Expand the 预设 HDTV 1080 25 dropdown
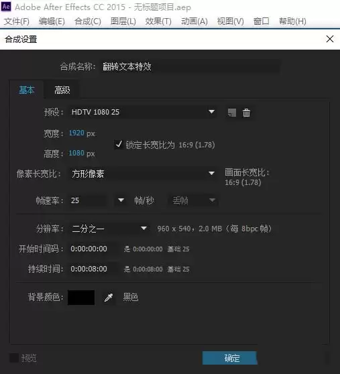The height and width of the screenshot is (374, 340). (143, 112)
